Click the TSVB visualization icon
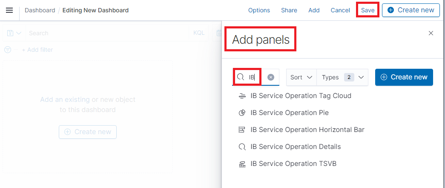This screenshot has width=445, height=188. click(x=242, y=164)
